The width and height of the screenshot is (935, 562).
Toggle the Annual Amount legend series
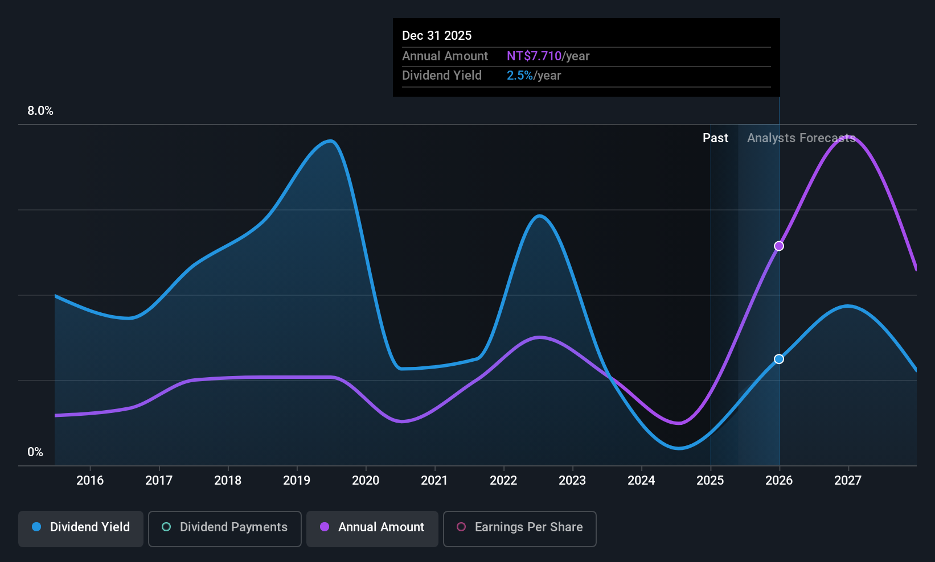(372, 529)
